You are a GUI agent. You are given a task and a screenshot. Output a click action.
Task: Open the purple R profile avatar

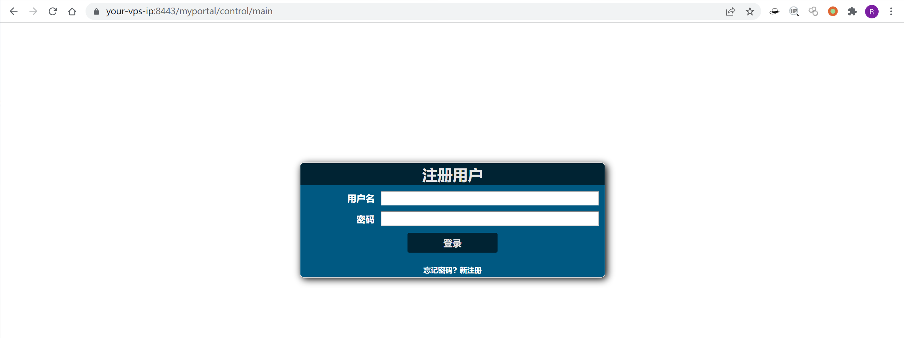pyautogui.click(x=872, y=11)
